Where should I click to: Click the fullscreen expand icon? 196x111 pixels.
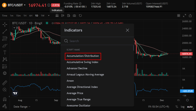point(184,15)
